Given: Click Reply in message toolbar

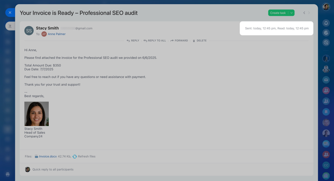Looking at the screenshot, I should point(133,41).
